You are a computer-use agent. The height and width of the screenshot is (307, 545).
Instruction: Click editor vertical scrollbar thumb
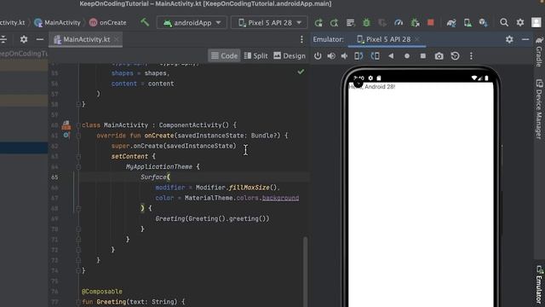coord(305,271)
